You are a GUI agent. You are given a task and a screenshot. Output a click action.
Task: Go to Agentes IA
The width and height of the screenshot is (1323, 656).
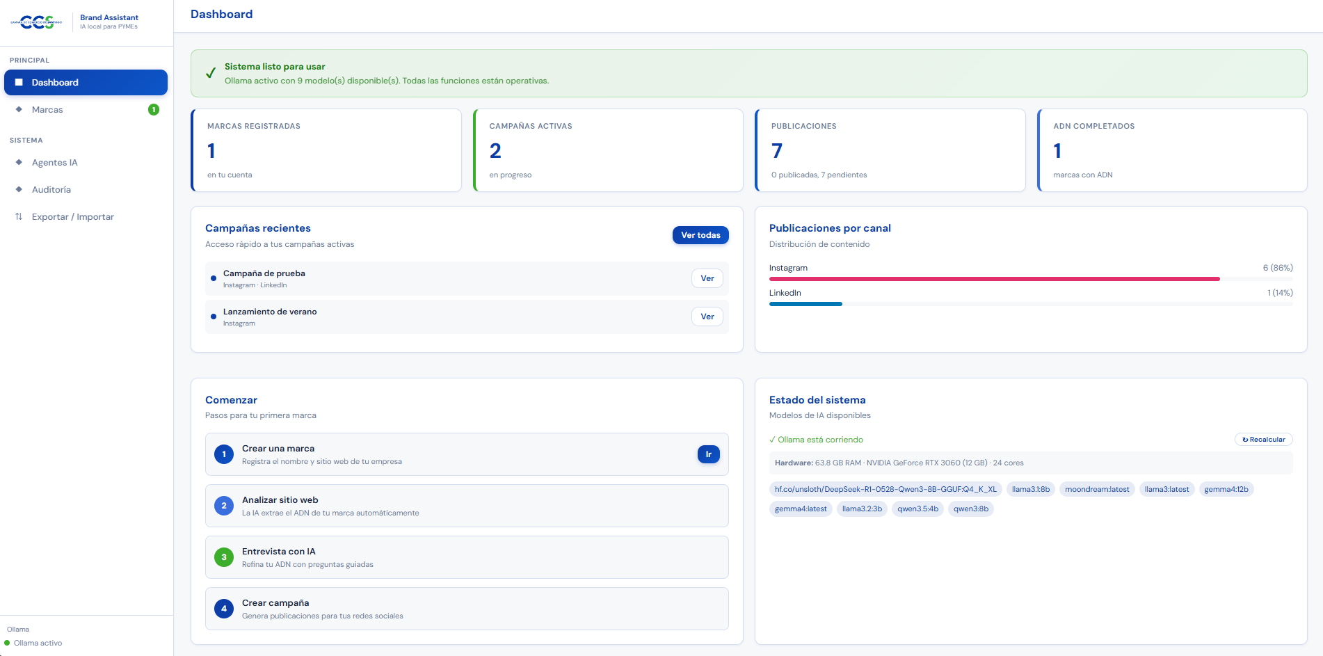coord(86,162)
